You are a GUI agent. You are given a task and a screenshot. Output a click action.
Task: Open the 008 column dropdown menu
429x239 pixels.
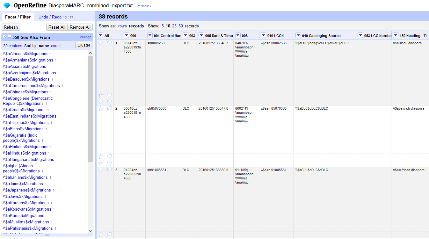pos(238,35)
